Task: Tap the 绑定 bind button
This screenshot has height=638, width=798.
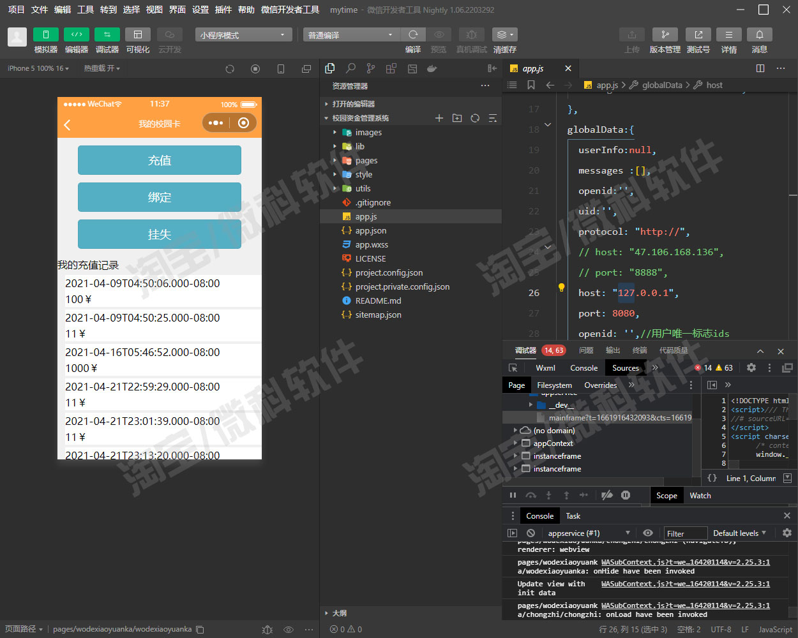Action: click(x=160, y=197)
